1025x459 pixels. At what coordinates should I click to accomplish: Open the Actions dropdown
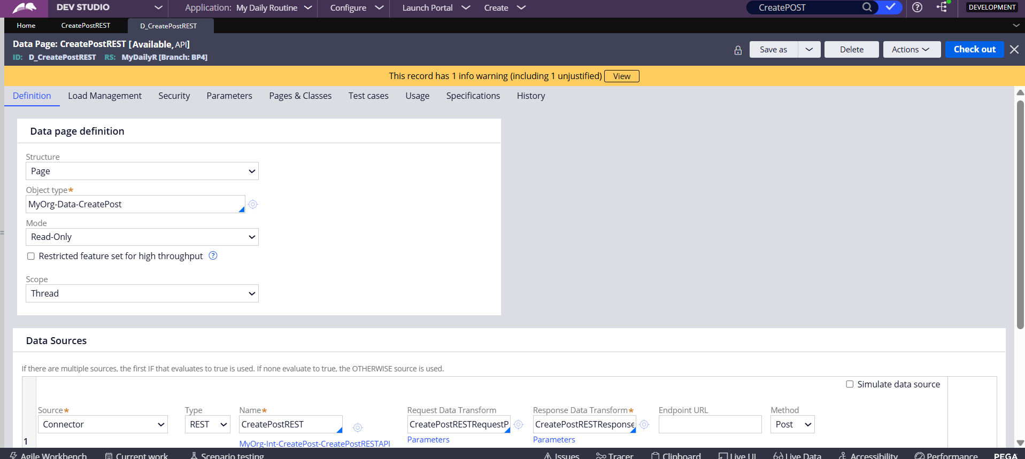(x=912, y=49)
